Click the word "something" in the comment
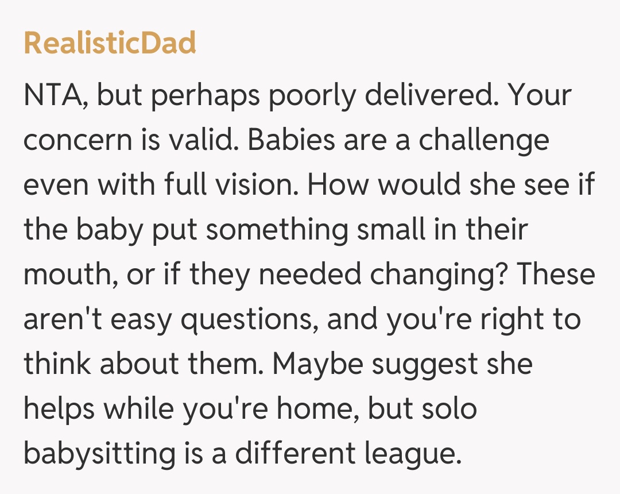Image resolution: width=620 pixels, height=494 pixels. click(277, 230)
